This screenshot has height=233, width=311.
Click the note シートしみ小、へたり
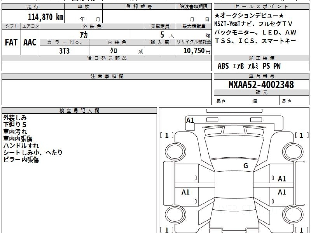(33, 153)
